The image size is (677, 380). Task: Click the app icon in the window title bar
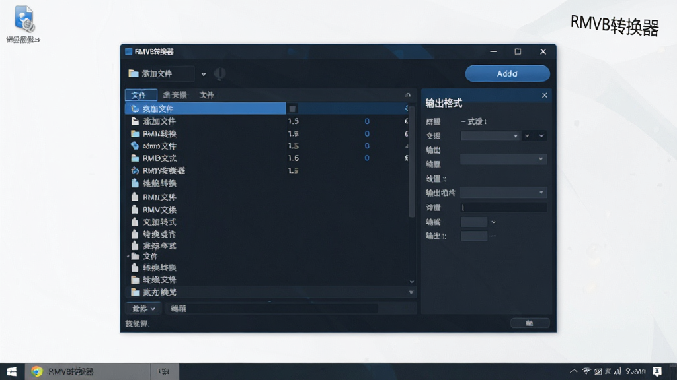[128, 51]
